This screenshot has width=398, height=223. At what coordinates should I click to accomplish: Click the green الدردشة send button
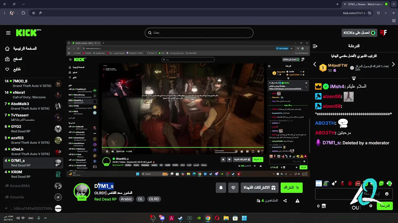click(x=385, y=206)
